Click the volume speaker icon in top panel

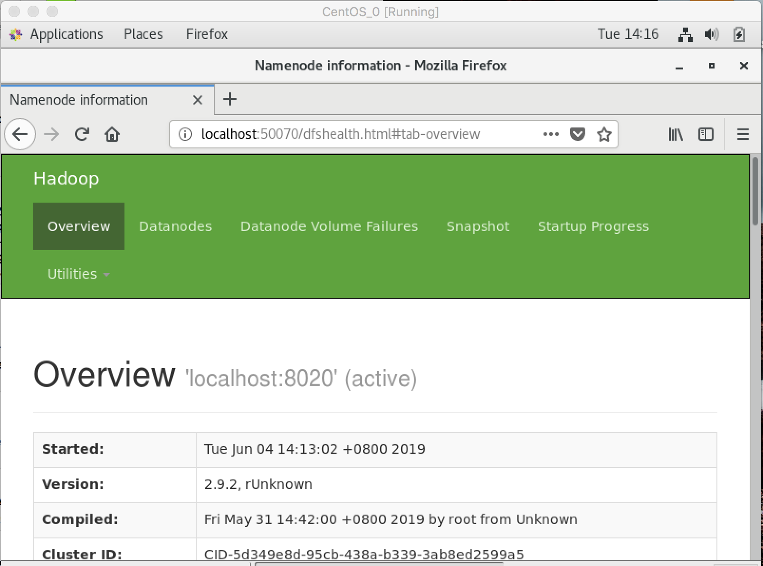[x=712, y=34]
